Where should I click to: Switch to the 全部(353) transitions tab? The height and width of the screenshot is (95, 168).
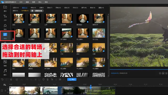coord(16,8)
